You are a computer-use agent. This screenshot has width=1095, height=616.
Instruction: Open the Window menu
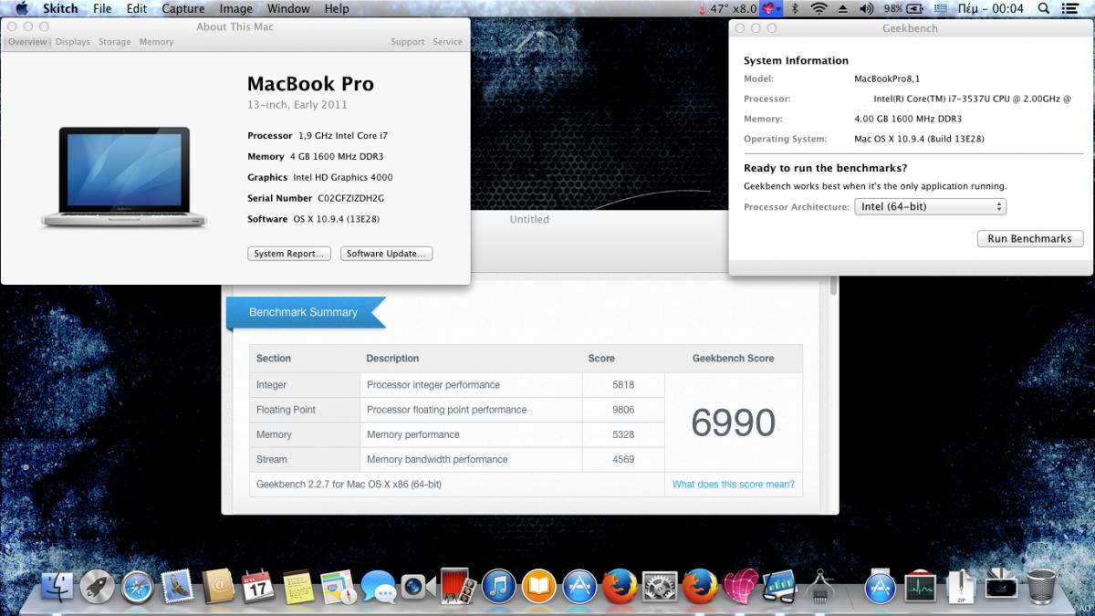point(288,8)
